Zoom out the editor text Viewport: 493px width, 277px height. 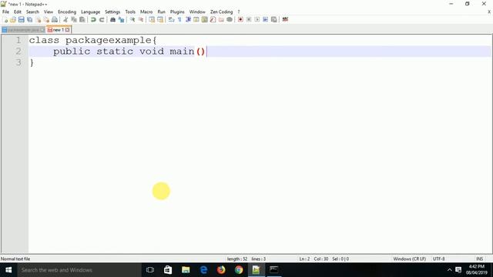141,19
